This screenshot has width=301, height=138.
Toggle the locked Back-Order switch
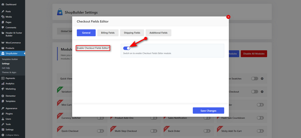207,131
